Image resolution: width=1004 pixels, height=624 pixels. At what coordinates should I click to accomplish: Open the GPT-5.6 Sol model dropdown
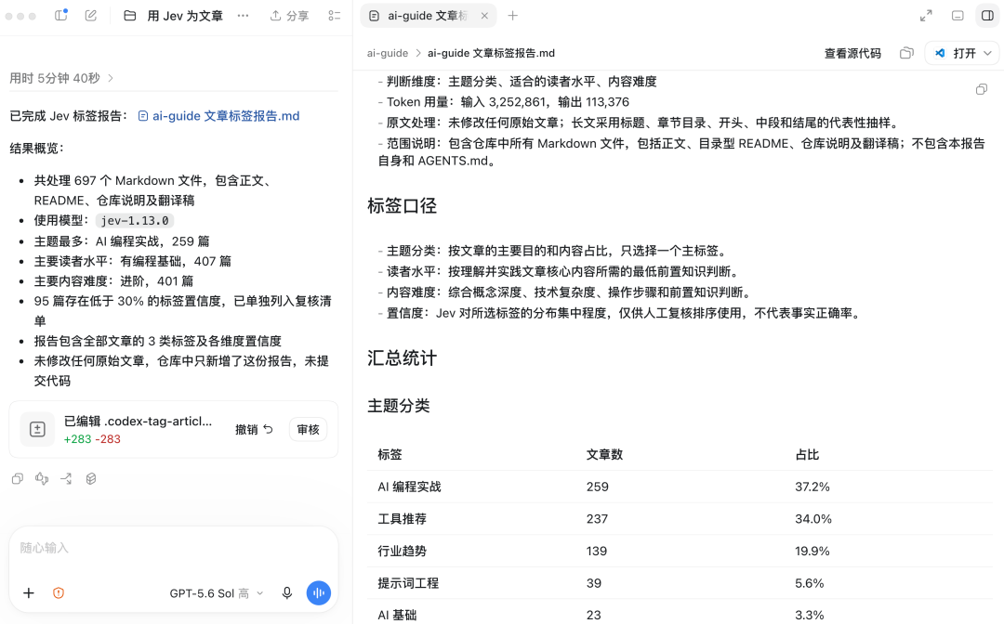click(217, 593)
